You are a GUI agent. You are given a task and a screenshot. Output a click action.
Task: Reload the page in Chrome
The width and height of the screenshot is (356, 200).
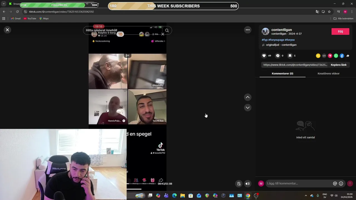tap(17, 12)
